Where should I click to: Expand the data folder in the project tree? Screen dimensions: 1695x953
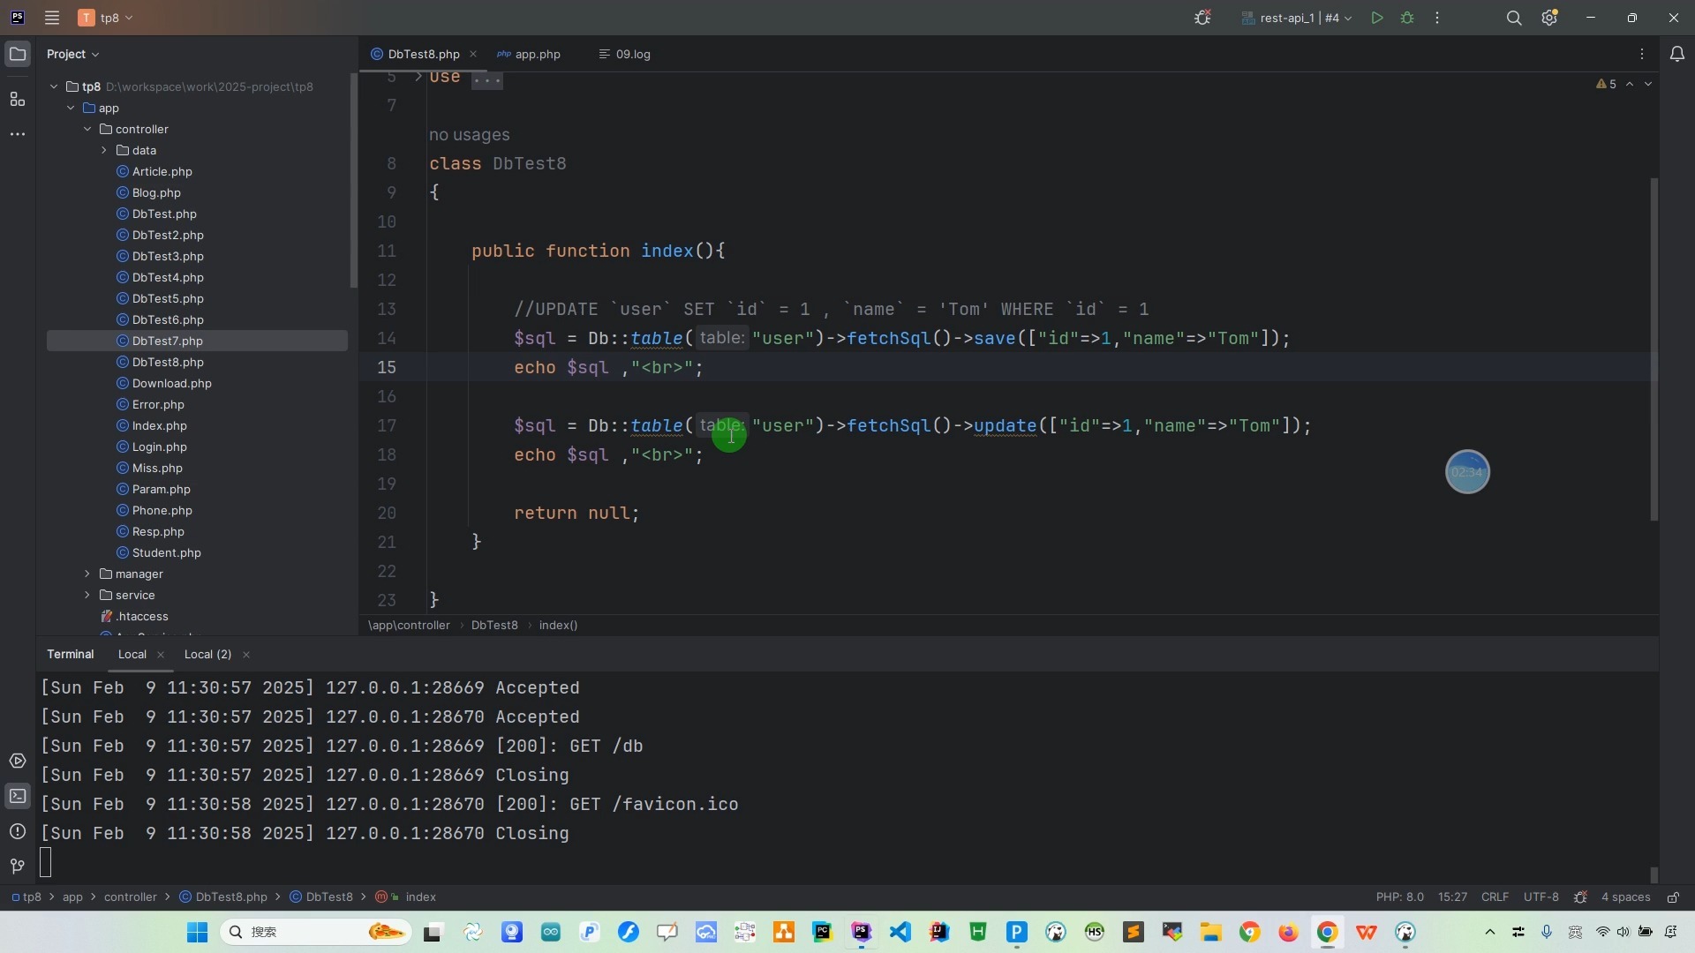[102, 150]
